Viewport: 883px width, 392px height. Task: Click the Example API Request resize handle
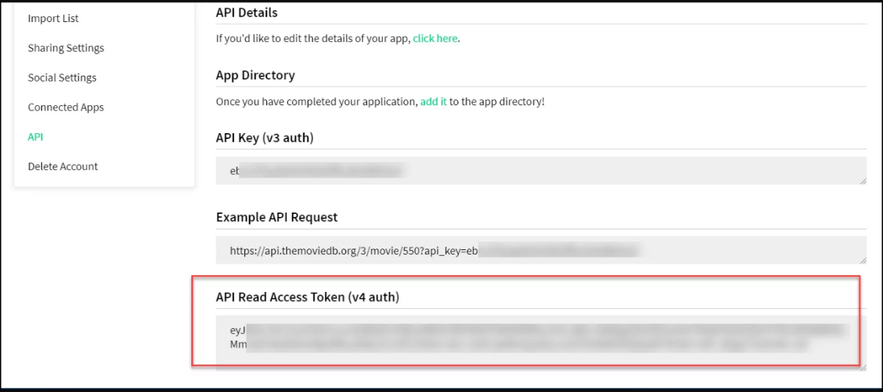[862, 260]
